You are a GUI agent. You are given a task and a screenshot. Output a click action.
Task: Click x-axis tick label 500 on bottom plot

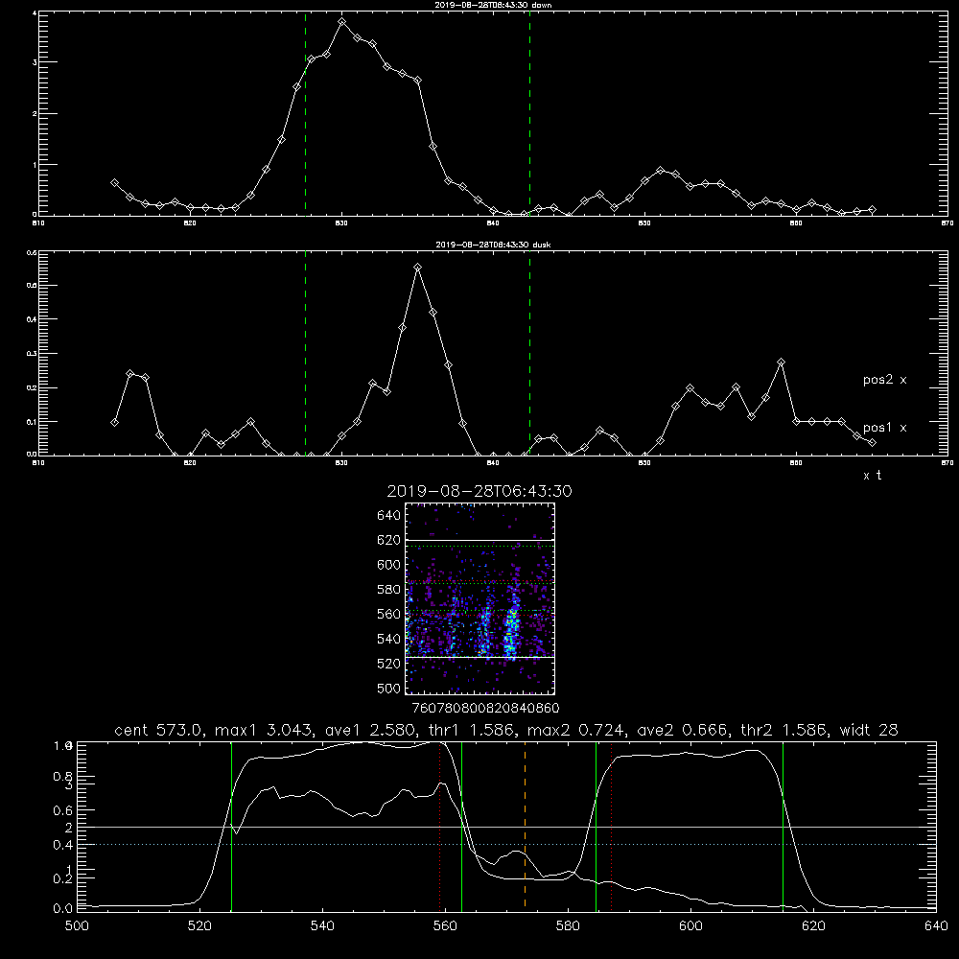click(x=77, y=926)
